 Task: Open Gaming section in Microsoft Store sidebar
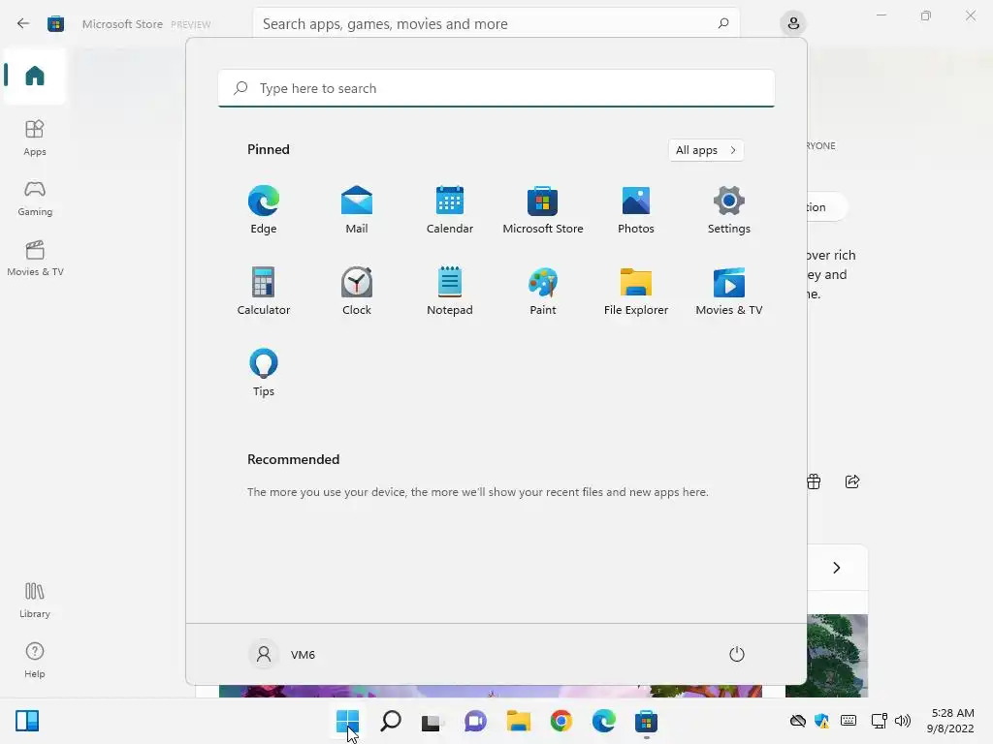pyautogui.click(x=35, y=198)
